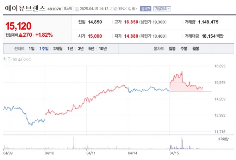Click the red up-arrow change indicator
The width and height of the screenshot is (236, 160).
pyautogui.click(x=20, y=35)
